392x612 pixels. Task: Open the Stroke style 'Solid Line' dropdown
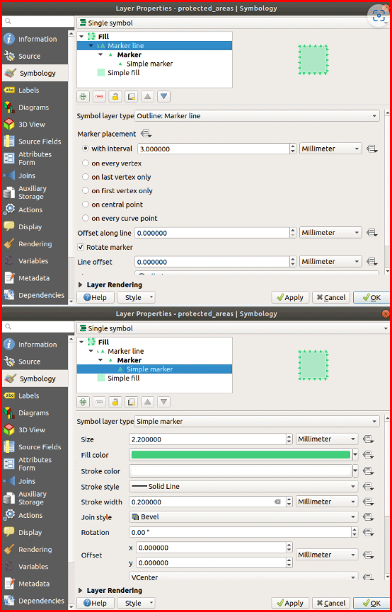pos(243,487)
